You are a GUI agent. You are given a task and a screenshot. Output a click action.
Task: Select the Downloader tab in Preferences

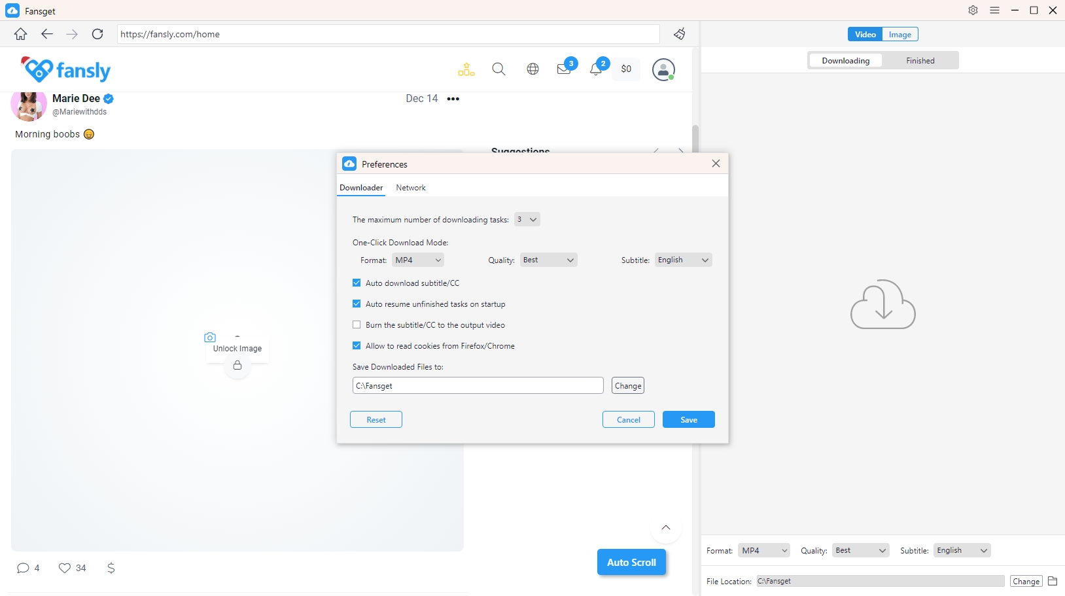pos(361,188)
